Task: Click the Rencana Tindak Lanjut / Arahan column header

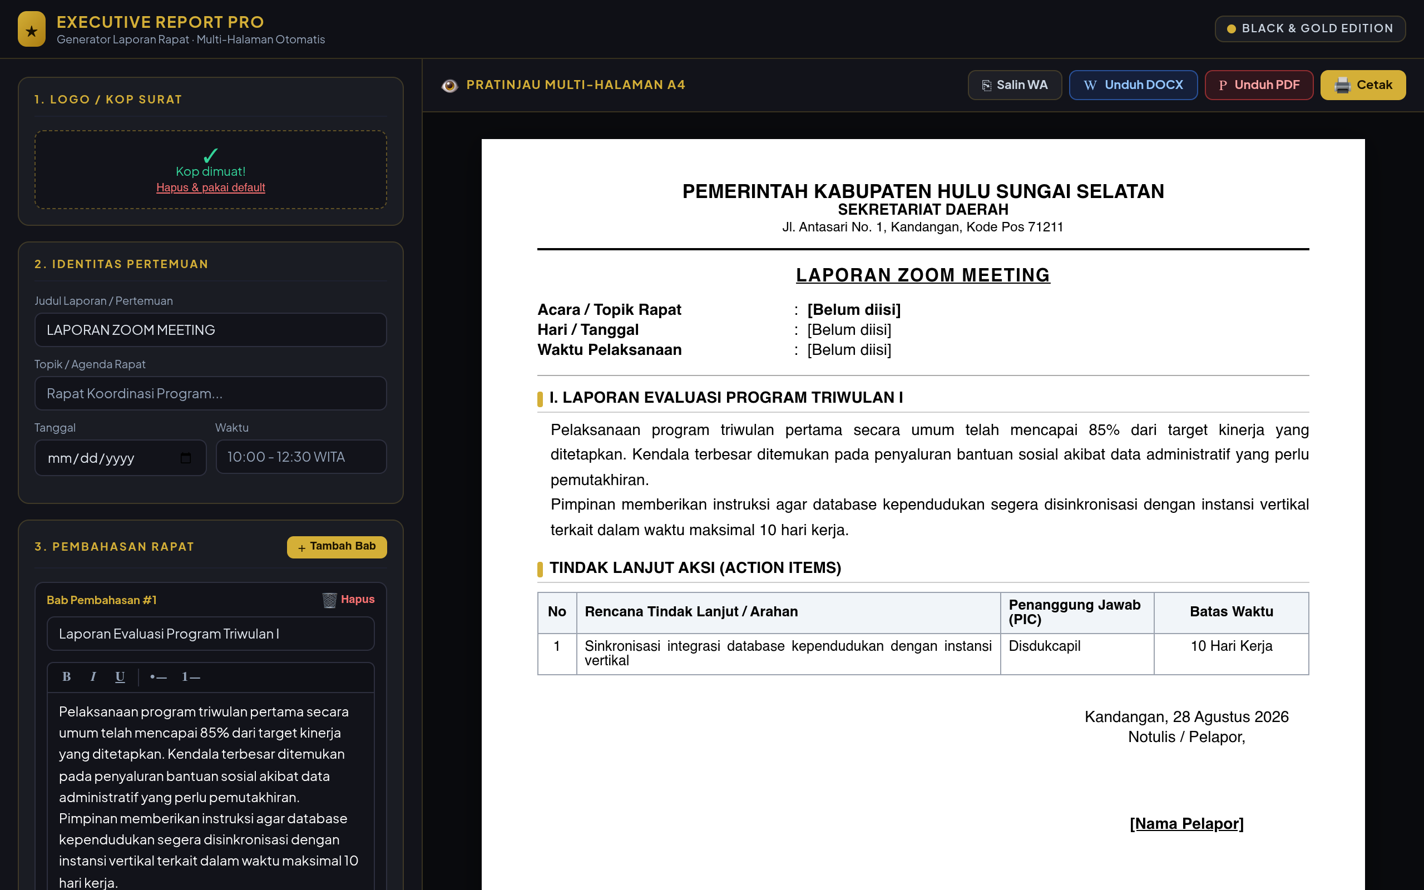Action: point(789,612)
